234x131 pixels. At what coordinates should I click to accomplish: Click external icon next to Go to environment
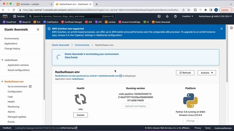coord(30,87)
